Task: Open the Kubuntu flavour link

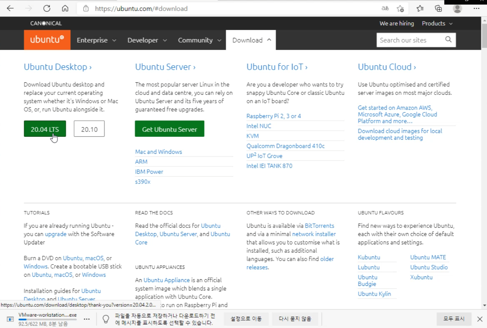Action: (369, 257)
